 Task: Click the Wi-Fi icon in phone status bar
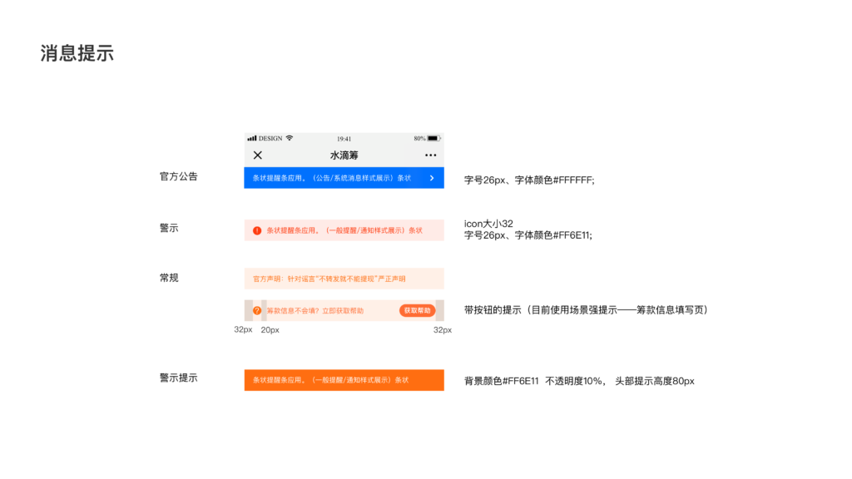(290, 138)
